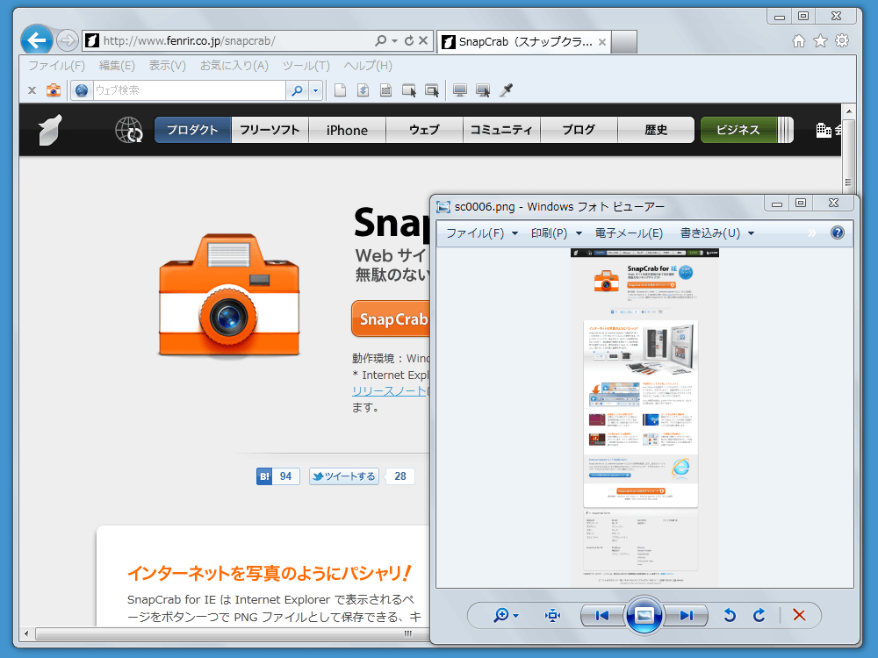Open a new blank browser tab

623,41
